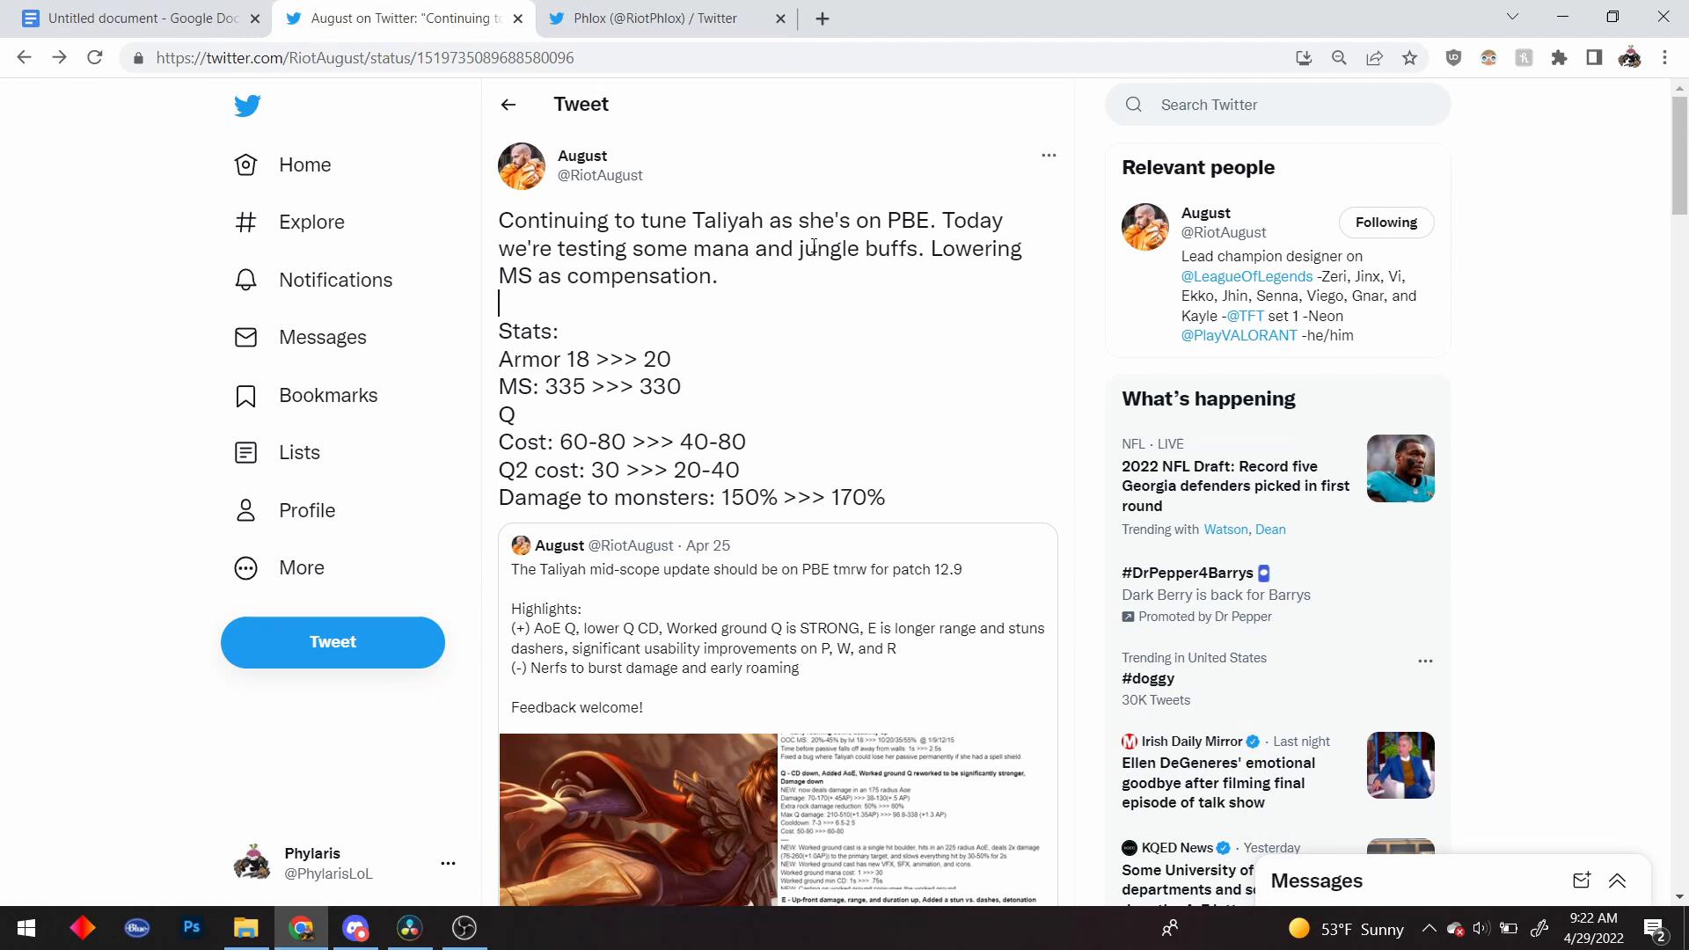Bookmark this page with the star icon
This screenshot has height=950, width=1689.
pyautogui.click(x=1410, y=58)
